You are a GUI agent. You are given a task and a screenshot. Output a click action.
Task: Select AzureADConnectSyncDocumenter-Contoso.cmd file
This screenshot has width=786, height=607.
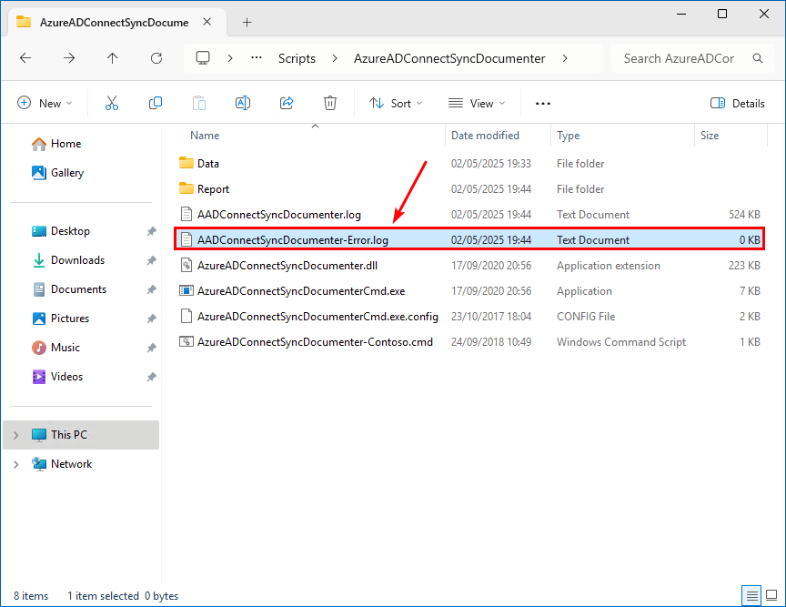coord(469,342)
